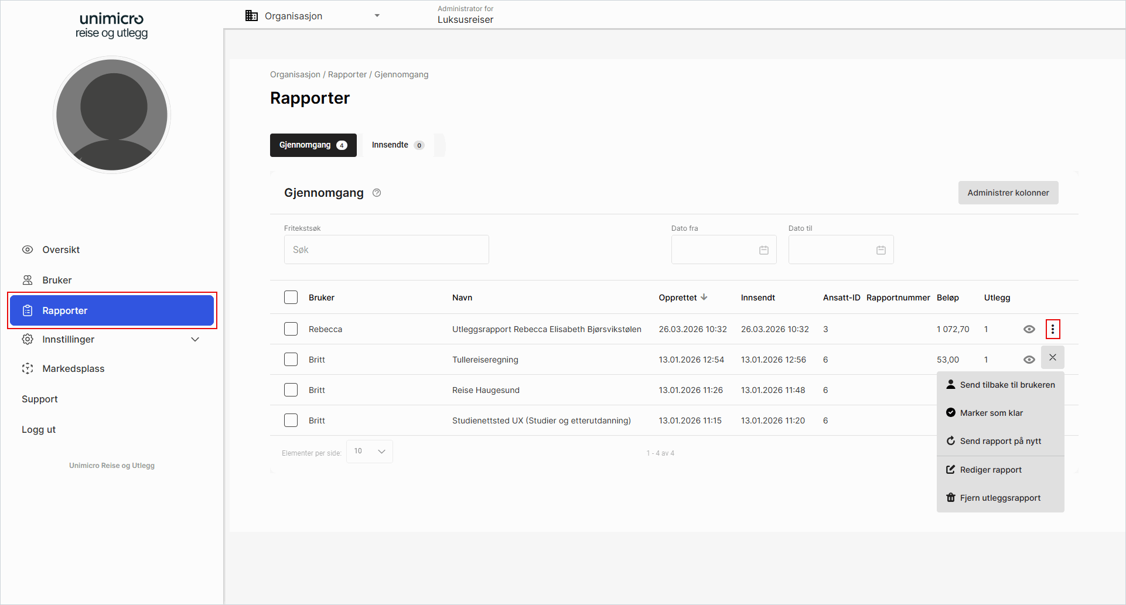Switch to the Innsendte tab
The image size is (1126, 605).
tap(397, 145)
